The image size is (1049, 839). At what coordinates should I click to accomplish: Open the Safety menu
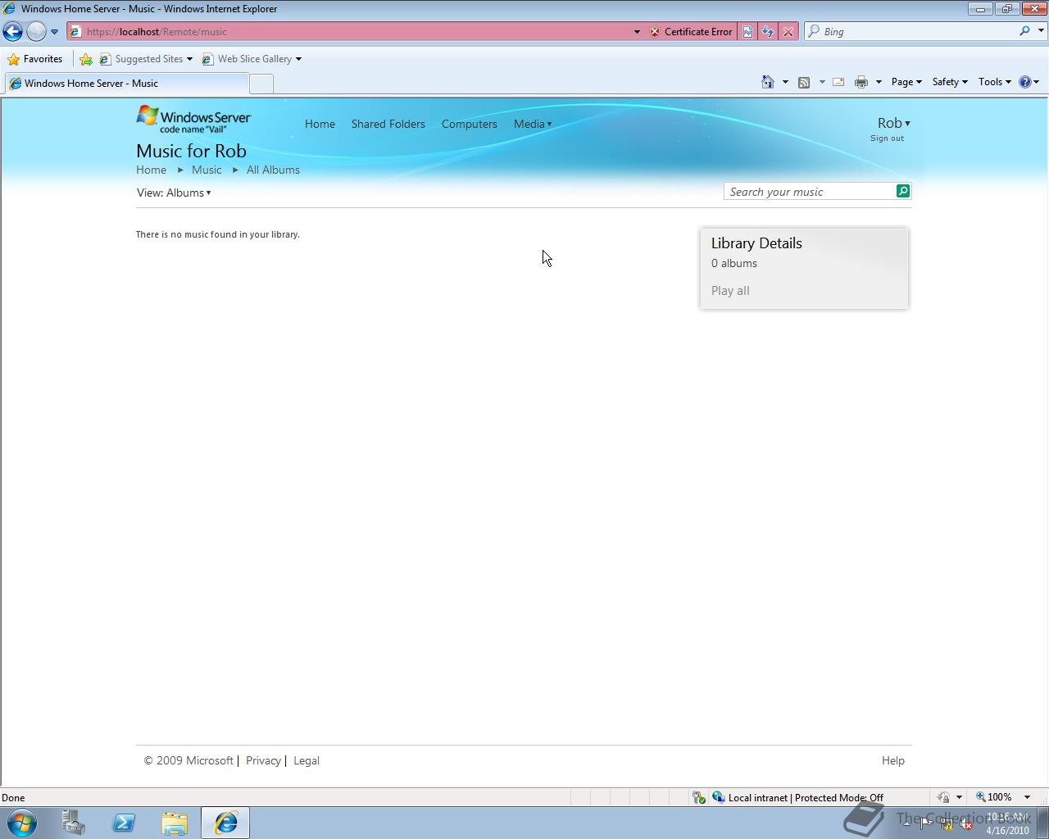point(950,82)
